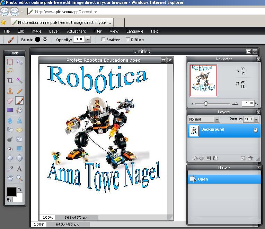This screenshot has height=229, width=265.
Task: Open the Edit menu
Action: pyautogui.click(x=21, y=31)
